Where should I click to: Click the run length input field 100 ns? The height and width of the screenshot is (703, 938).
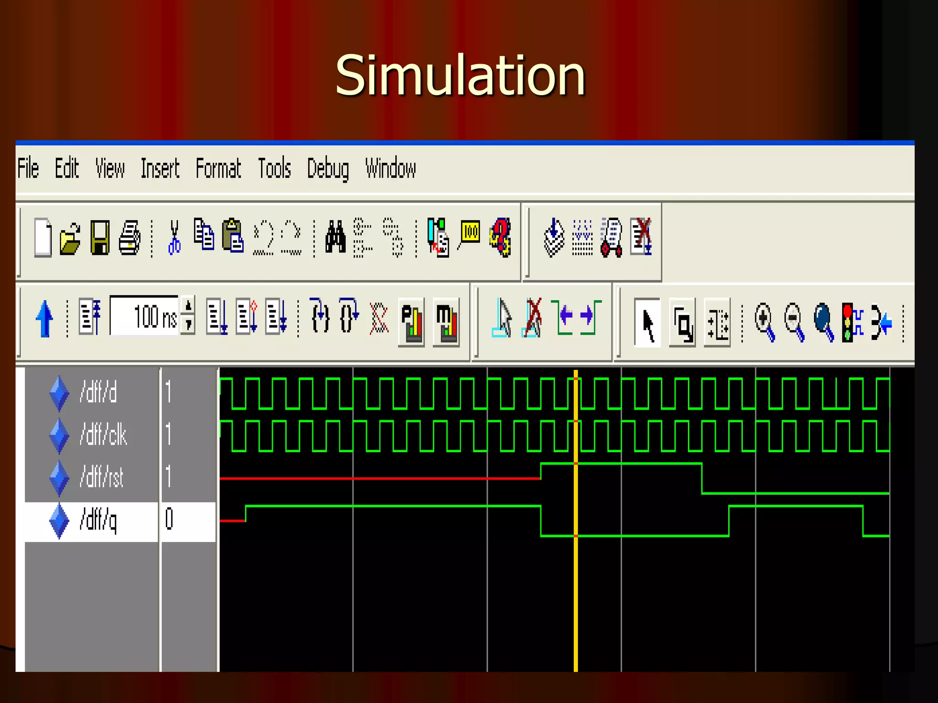[x=144, y=316]
